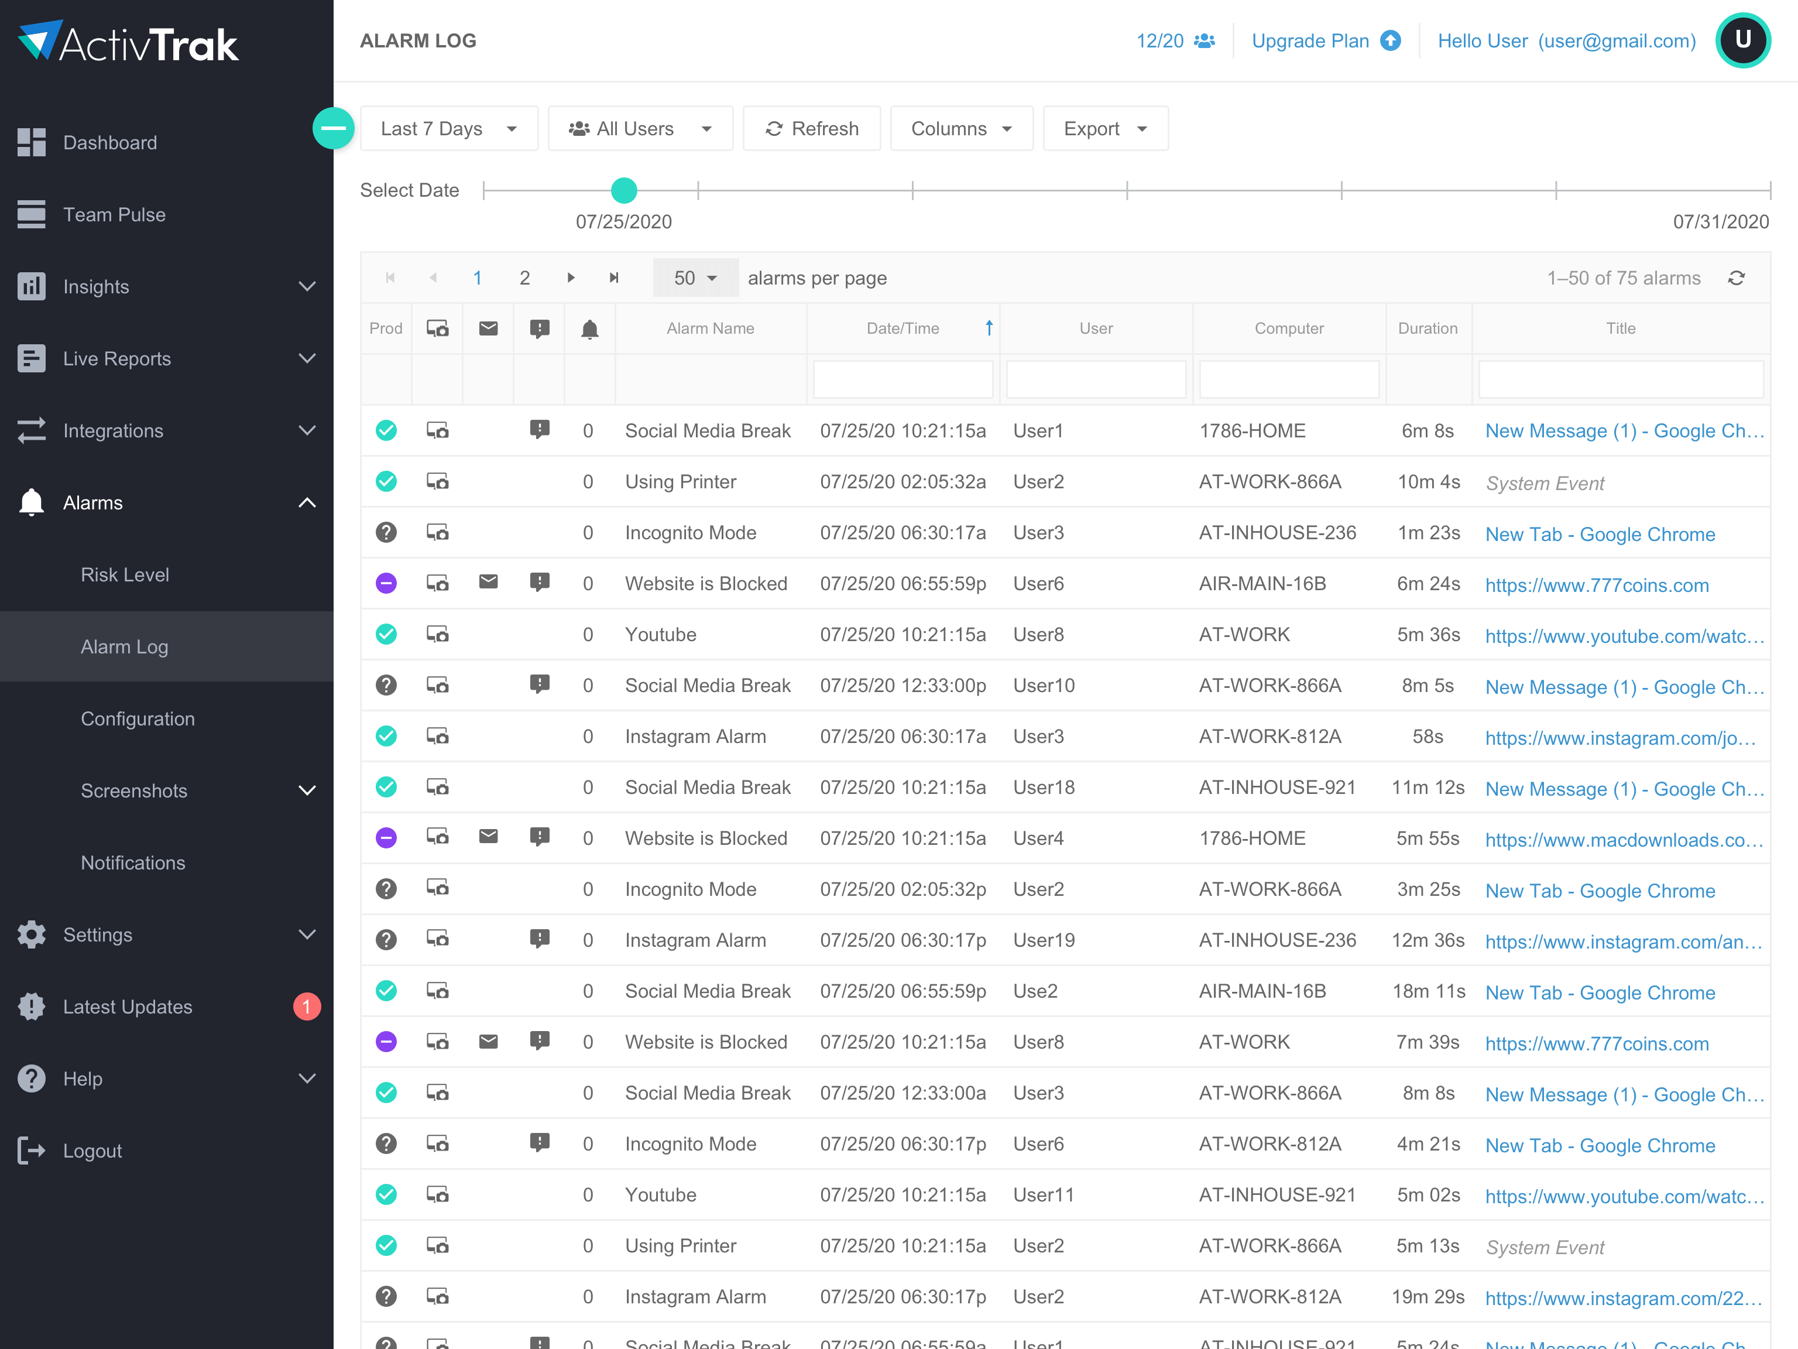
Task: Open the All Users filter dropdown
Action: click(640, 128)
